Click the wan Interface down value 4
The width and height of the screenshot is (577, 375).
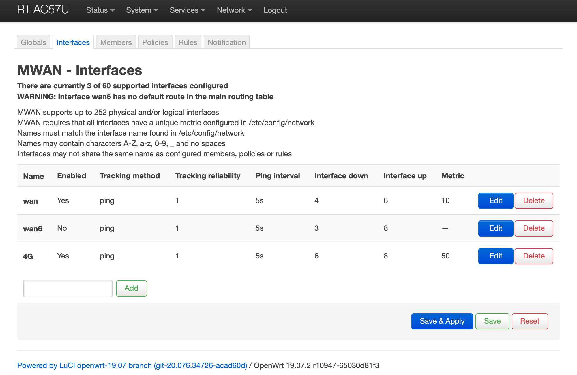pyautogui.click(x=316, y=200)
